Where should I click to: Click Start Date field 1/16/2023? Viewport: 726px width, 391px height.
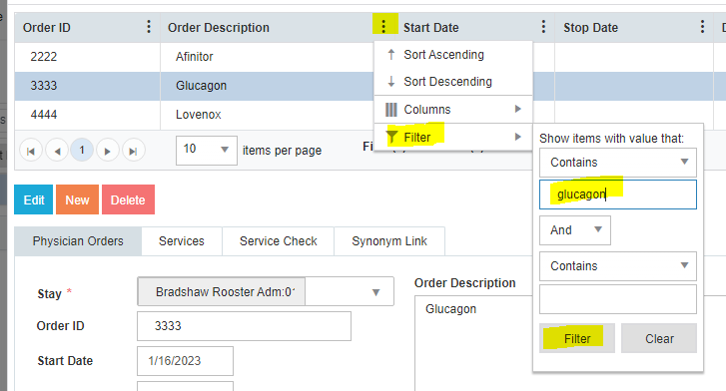point(185,361)
